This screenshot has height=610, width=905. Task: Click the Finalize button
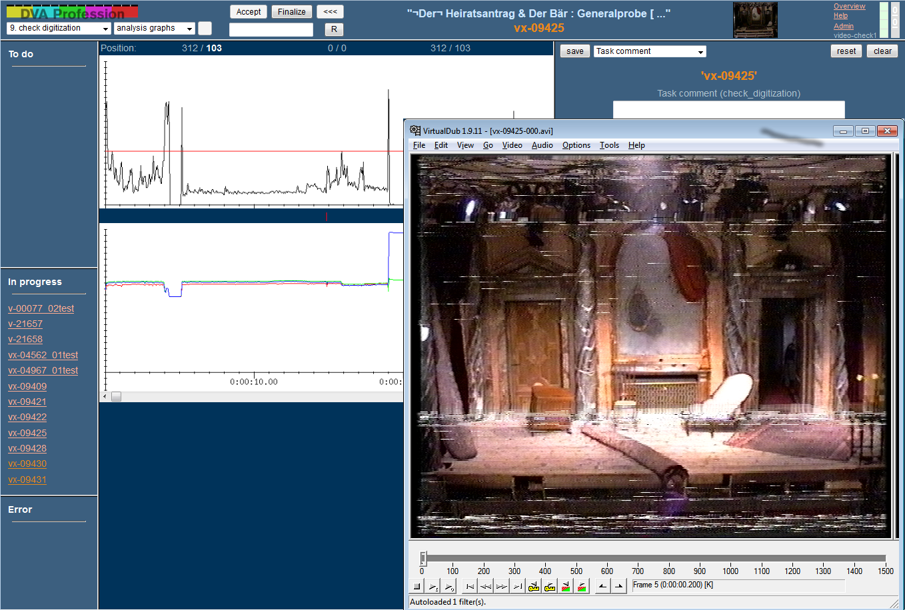click(291, 12)
